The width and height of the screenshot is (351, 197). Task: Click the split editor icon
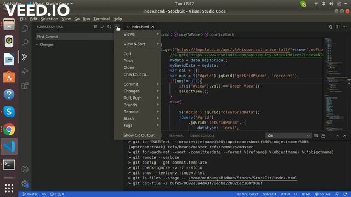[x=338, y=27]
